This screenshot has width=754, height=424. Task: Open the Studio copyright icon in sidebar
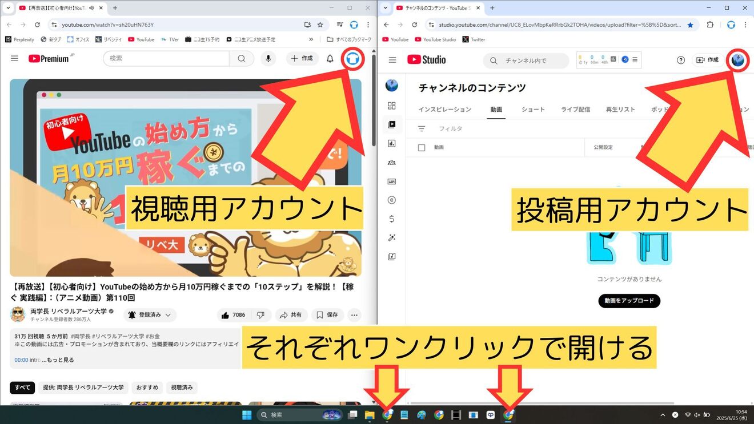point(392,200)
